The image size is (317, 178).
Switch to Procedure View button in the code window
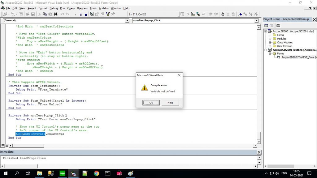3,145
